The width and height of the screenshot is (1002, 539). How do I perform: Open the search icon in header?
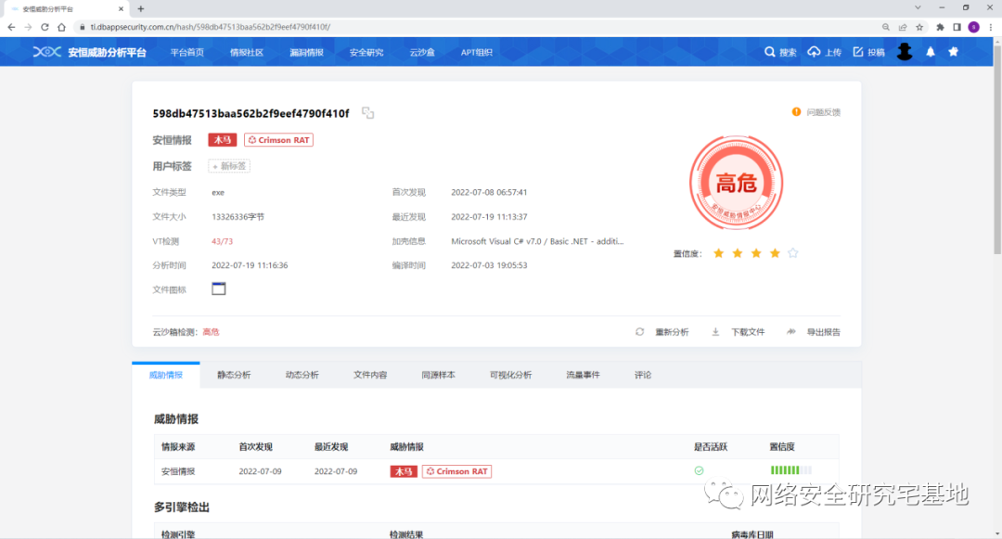769,52
